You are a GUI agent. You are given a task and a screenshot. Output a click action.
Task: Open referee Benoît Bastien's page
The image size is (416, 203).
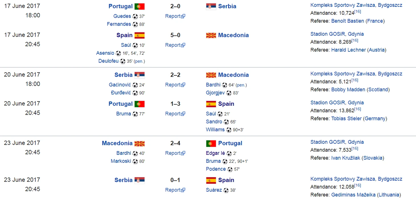click(x=348, y=21)
